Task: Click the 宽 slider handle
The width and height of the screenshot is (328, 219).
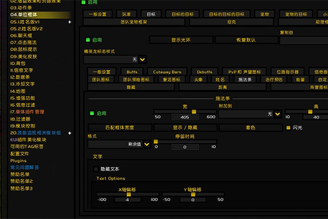Action: point(194,112)
